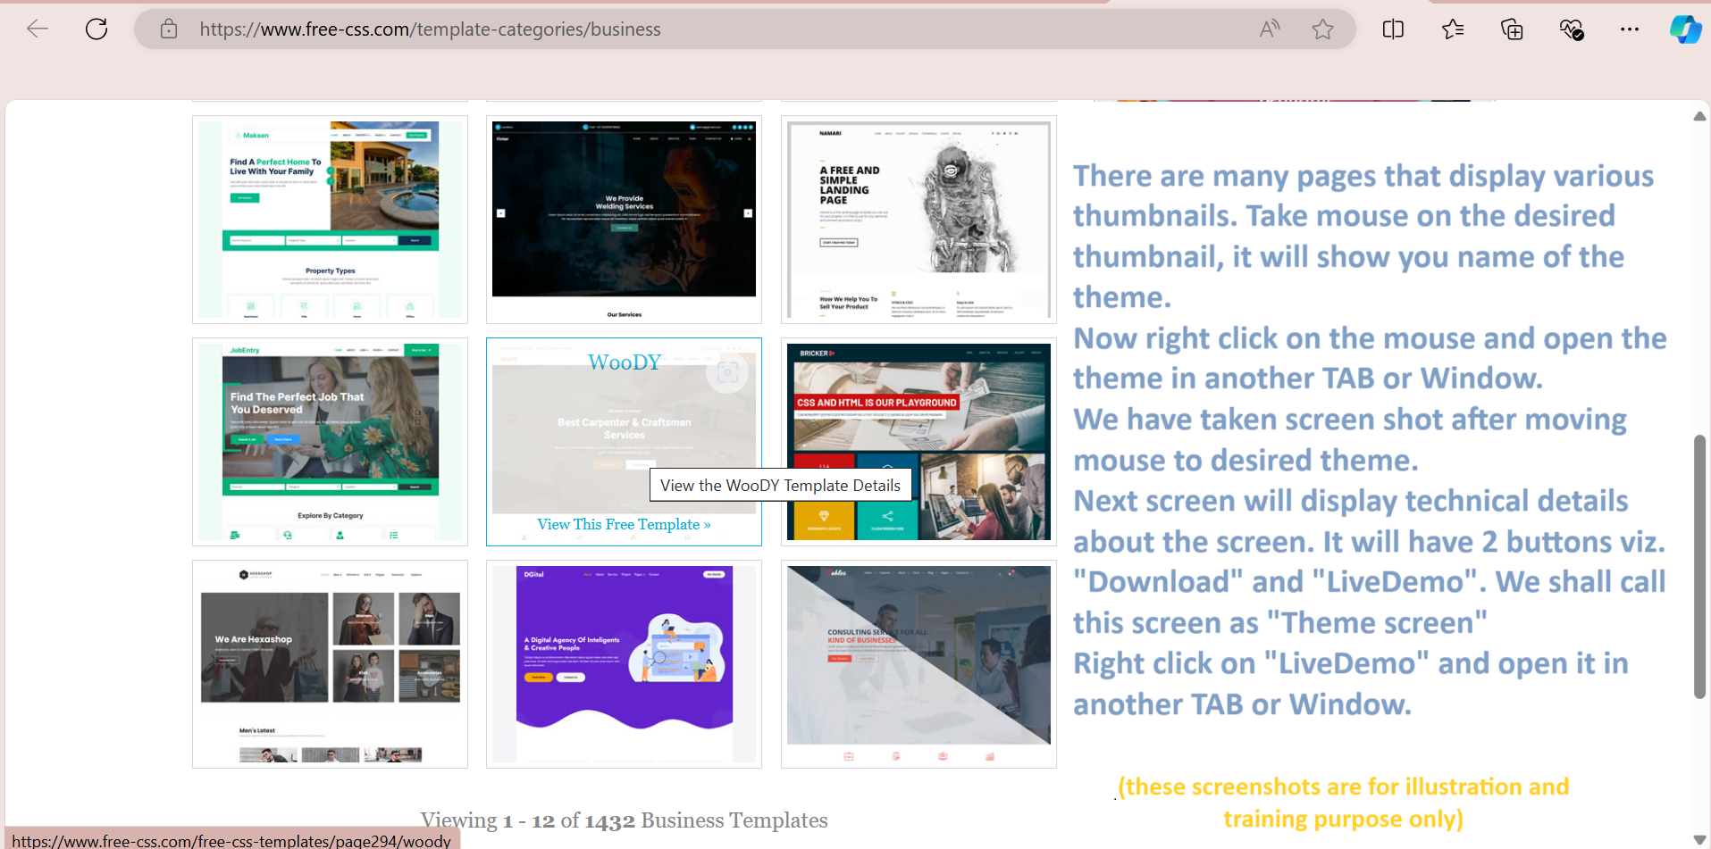Open the Makaan real estate template thumbnail

click(330, 220)
